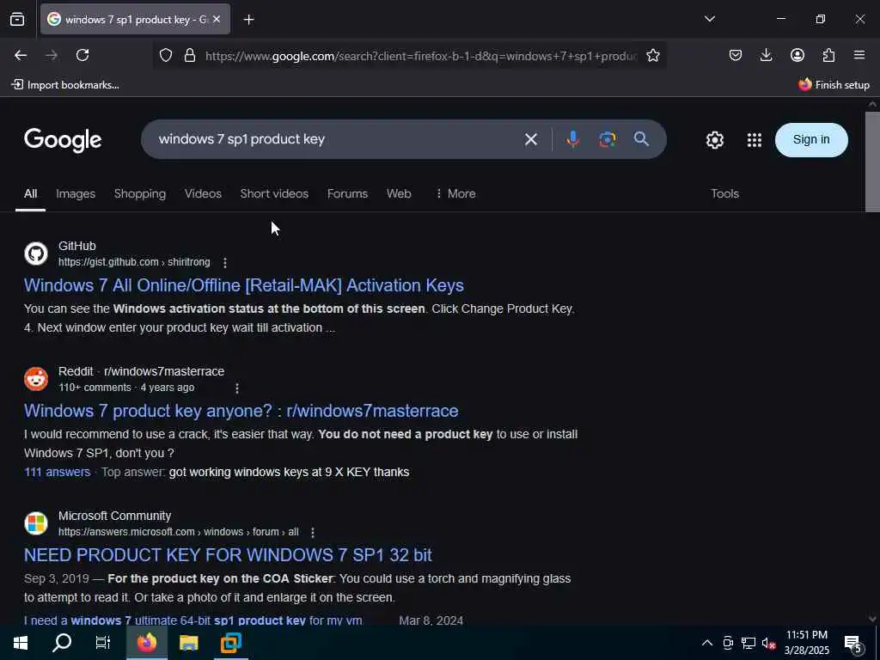Click muted volume tray icon
Viewport: 880px width, 660px height.
tap(768, 643)
